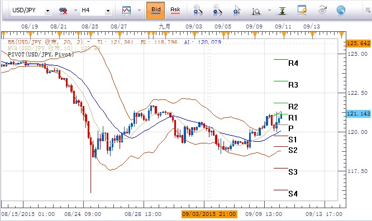The width and height of the screenshot is (372, 221).
Task: Open the toolbar overflow options at right end
Action: click(368, 11)
